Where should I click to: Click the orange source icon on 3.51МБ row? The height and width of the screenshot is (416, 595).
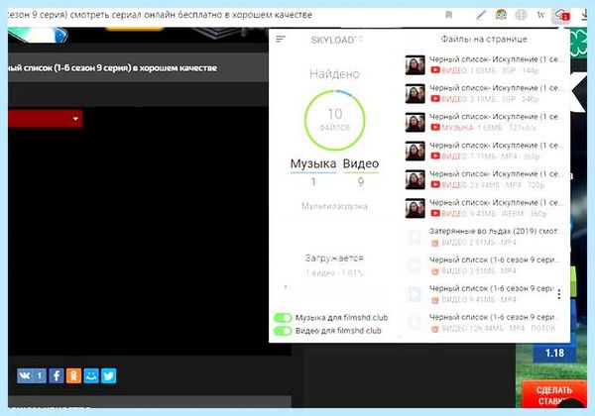point(435,270)
